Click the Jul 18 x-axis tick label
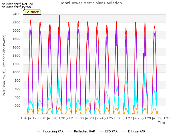The image size is (183, 137). click(x=42, y=118)
